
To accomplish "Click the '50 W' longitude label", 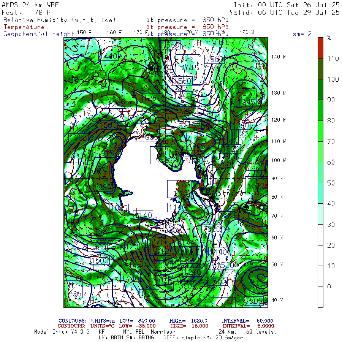I will tap(277, 264).
